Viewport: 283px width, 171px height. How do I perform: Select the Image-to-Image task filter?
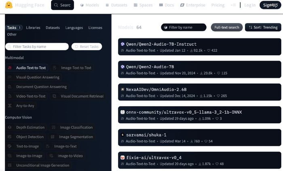25,156
